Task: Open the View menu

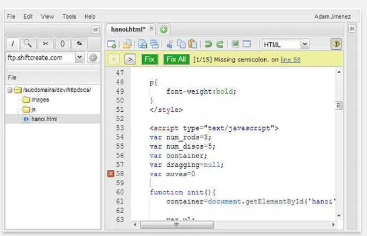Action: pos(48,16)
